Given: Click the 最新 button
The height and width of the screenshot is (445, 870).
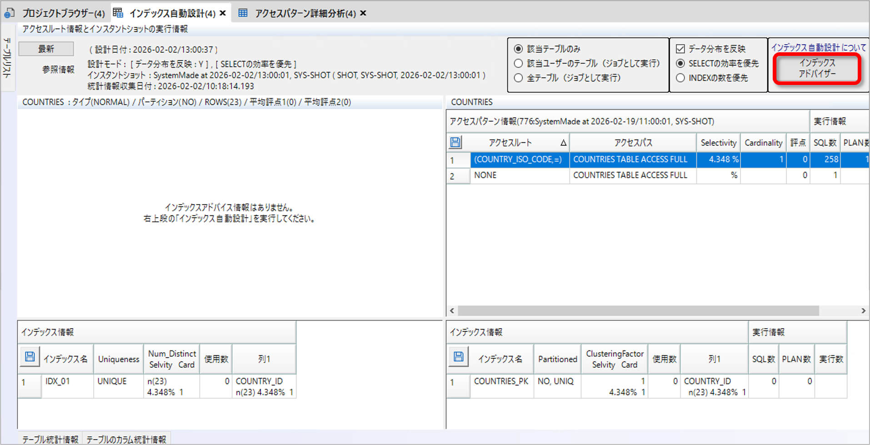Looking at the screenshot, I should [46, 49].
